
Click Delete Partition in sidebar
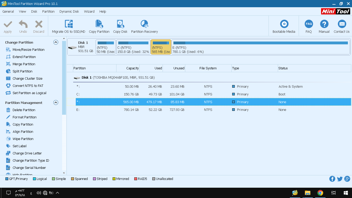click(24, 110)
